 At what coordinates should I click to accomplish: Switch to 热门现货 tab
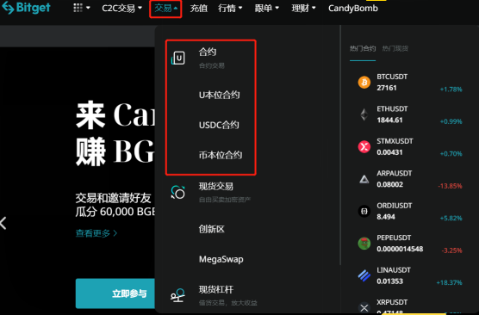pos(395,48)
